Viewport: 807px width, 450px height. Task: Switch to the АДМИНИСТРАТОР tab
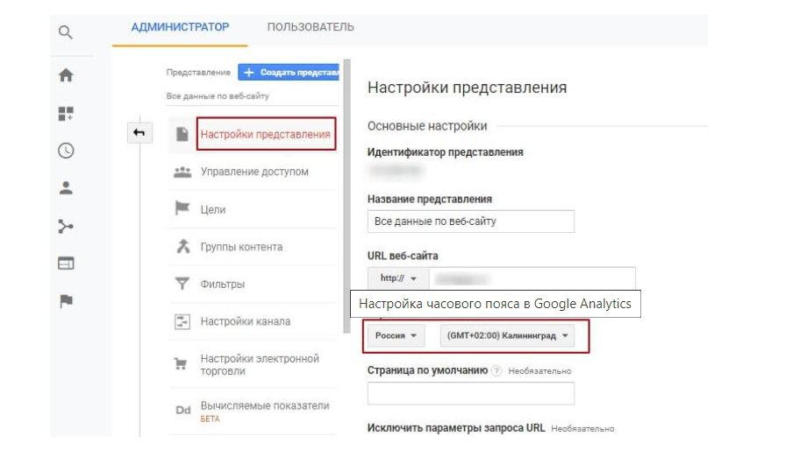click(x=180, y=27)
